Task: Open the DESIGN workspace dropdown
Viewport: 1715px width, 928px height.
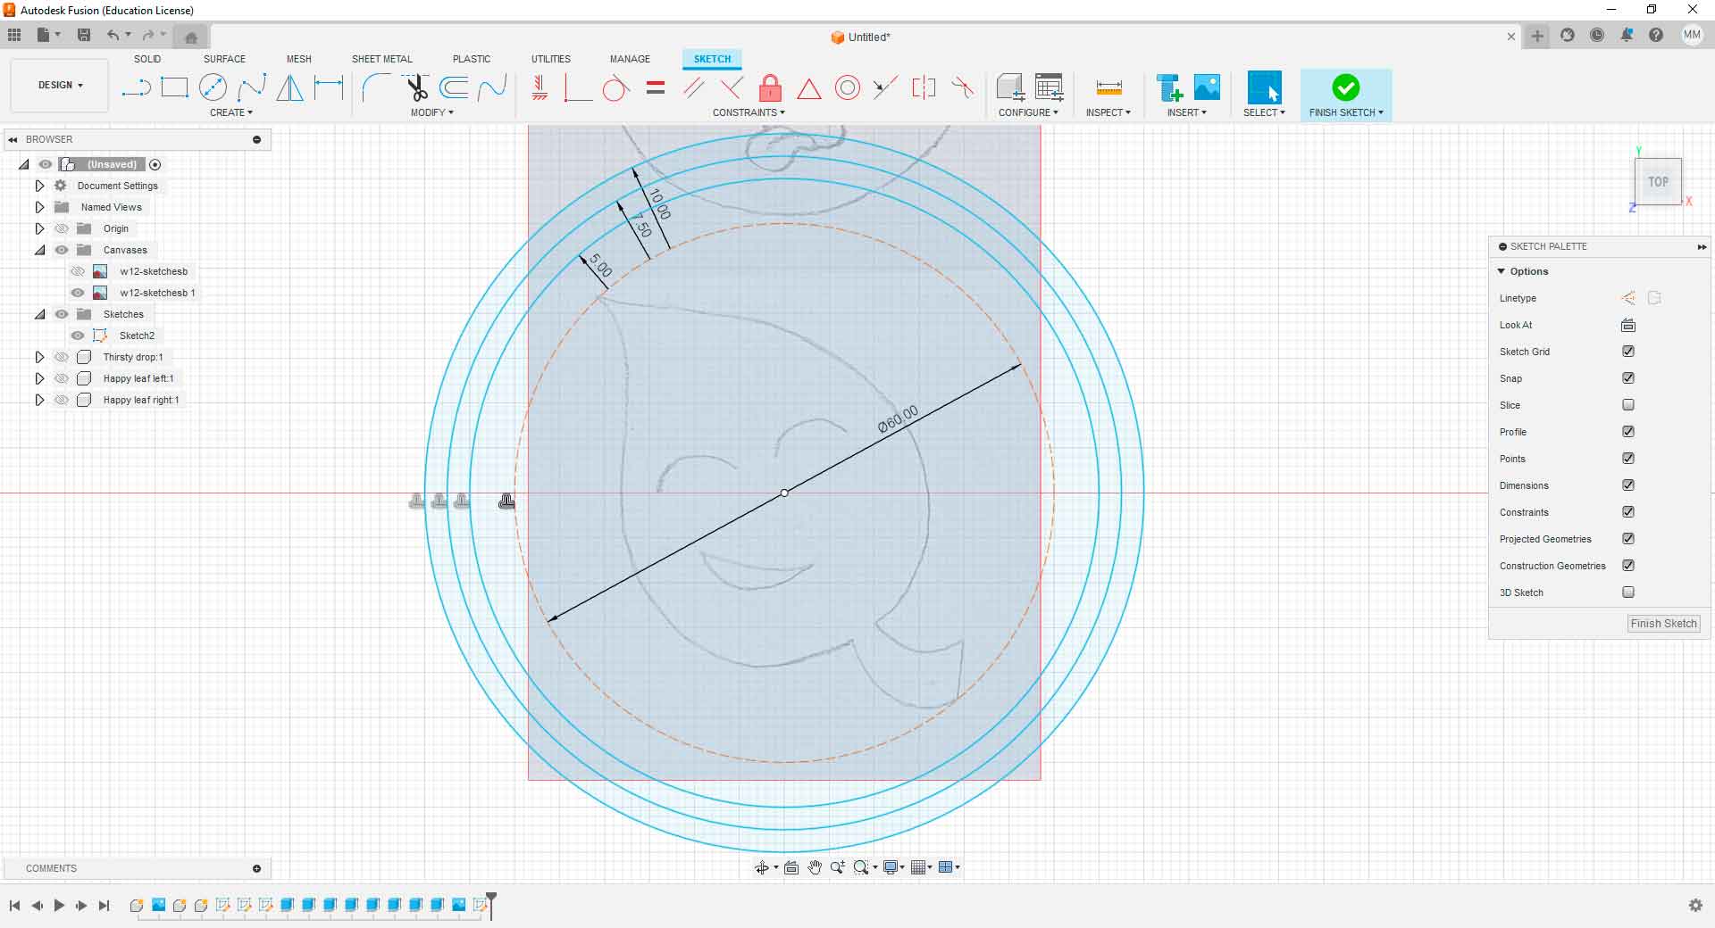Action: [60, 85]
